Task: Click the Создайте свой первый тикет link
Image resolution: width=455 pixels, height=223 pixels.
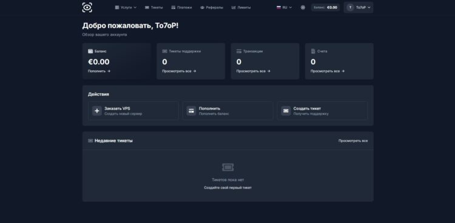Action: [x=227, y=188]
